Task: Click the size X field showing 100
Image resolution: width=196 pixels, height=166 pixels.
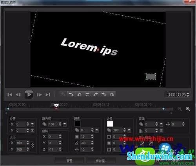Action: 21,143
